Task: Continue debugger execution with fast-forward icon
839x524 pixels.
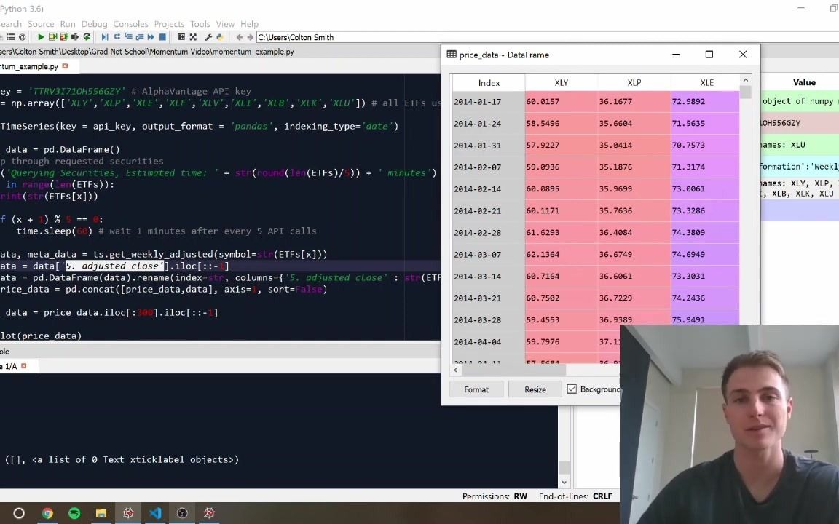Action: [150, 37]
